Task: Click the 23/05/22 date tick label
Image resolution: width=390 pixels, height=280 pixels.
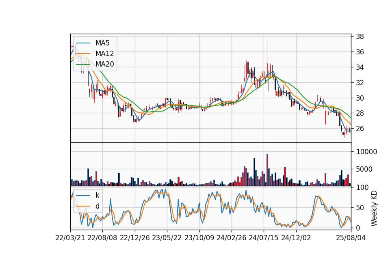Action: point(167,238)
